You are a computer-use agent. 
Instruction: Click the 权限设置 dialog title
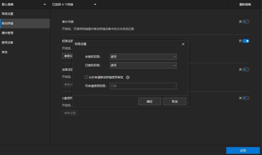tap(81, 44)
